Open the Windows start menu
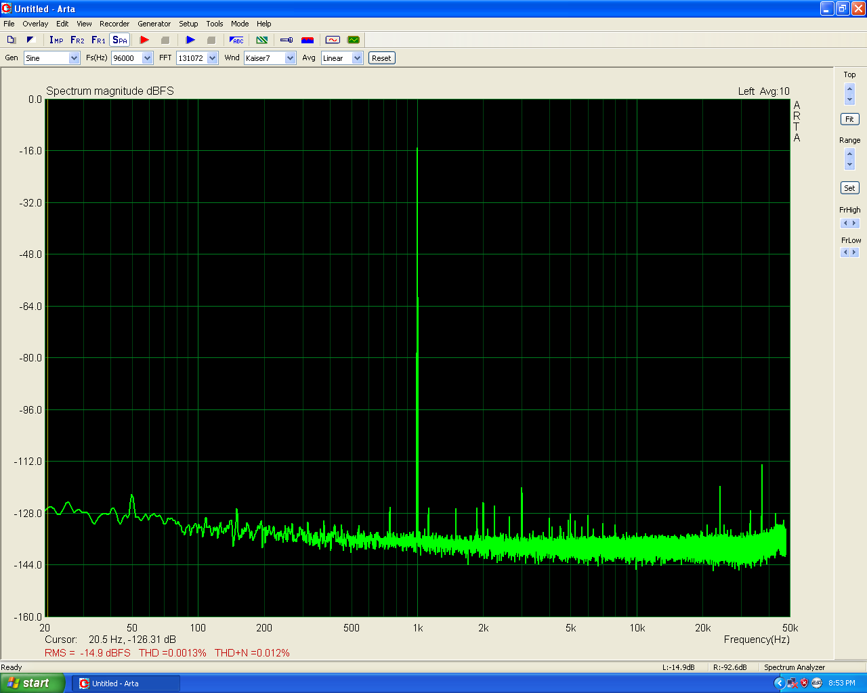867x693 pixels. pos(33,683)
